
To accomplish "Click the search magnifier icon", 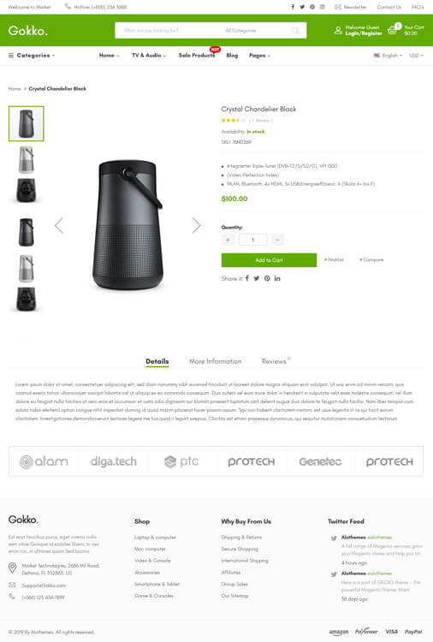I will [x=295, y=30].
